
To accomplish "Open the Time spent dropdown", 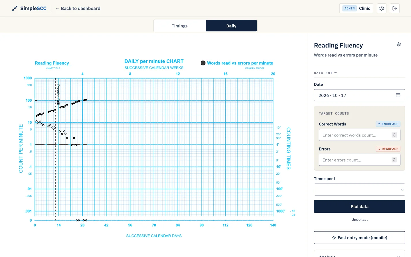I will click(360, 189).
